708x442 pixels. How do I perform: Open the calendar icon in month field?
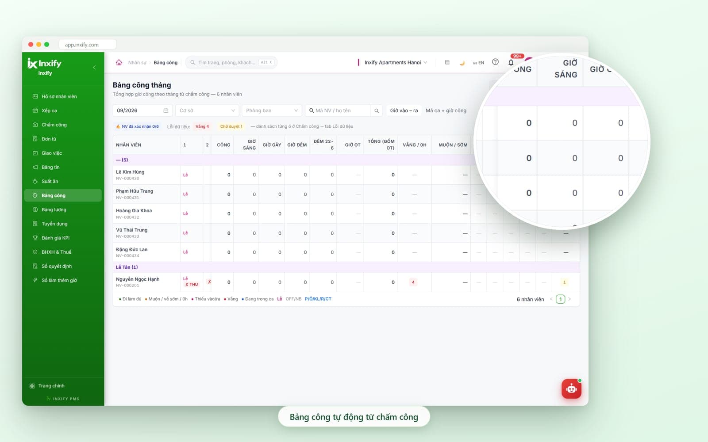[x=166, y=110]
